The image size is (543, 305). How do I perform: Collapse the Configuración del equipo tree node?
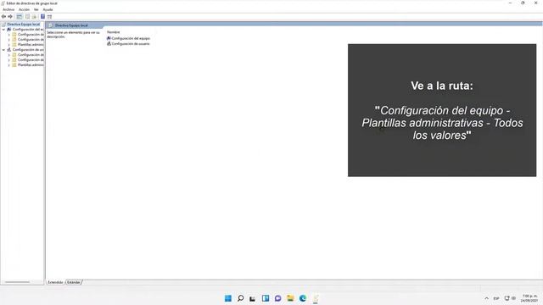(3, 30)
